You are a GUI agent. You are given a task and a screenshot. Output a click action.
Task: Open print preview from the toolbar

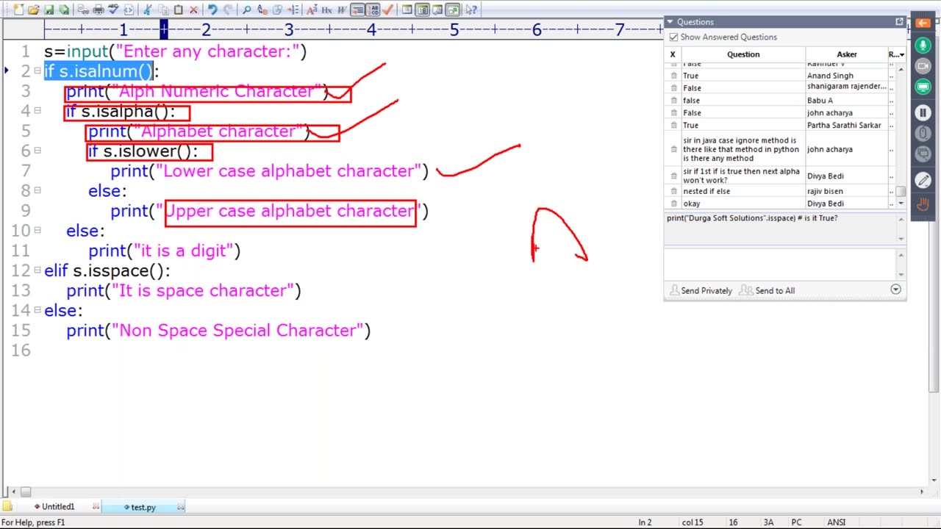pos(82,10)
